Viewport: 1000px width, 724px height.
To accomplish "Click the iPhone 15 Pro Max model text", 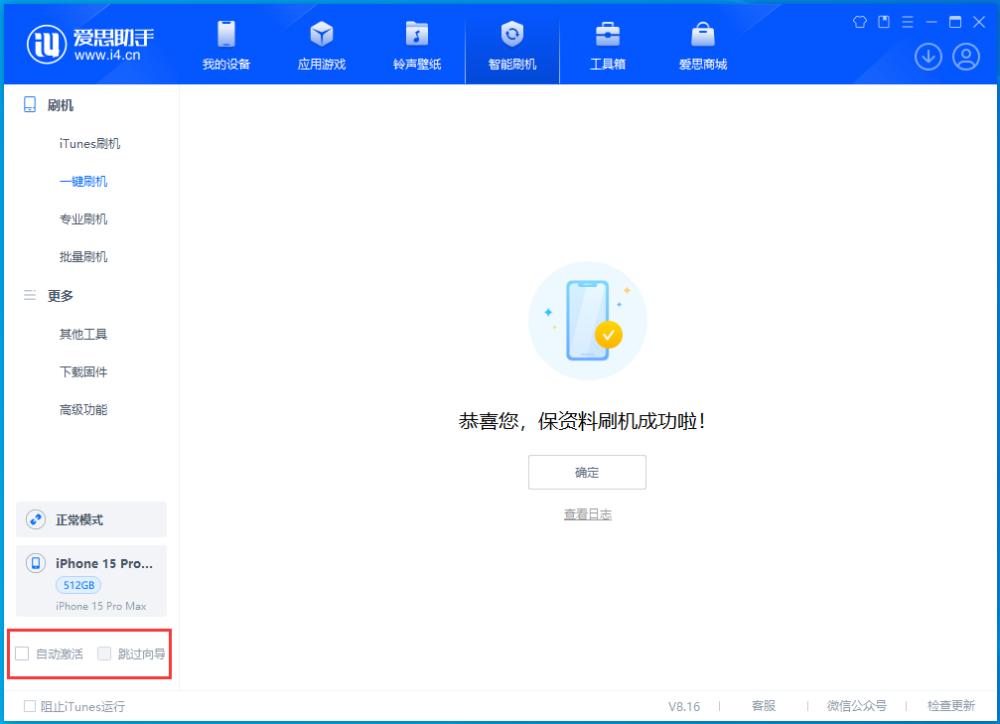I will click(101, 606).
